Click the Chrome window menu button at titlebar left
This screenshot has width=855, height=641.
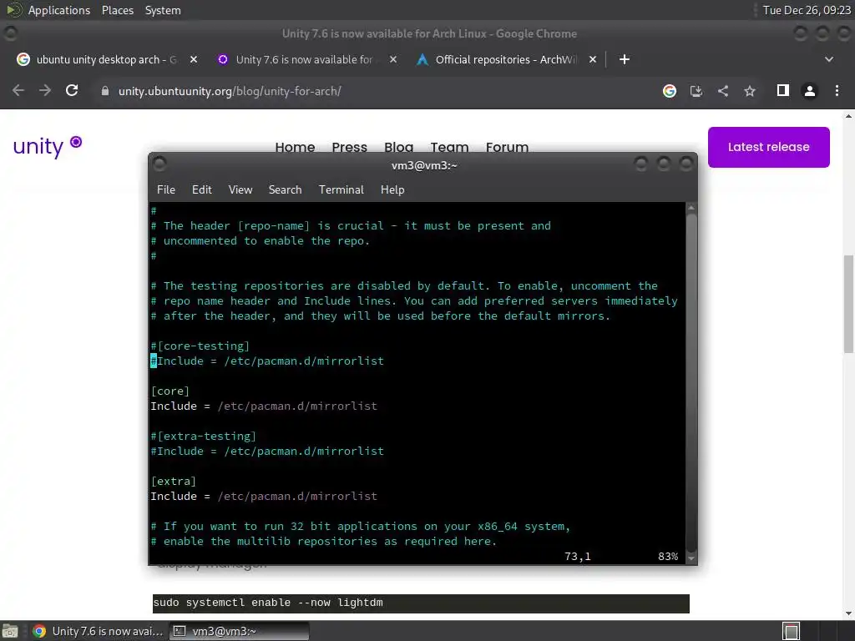click(x=10, y=33)
